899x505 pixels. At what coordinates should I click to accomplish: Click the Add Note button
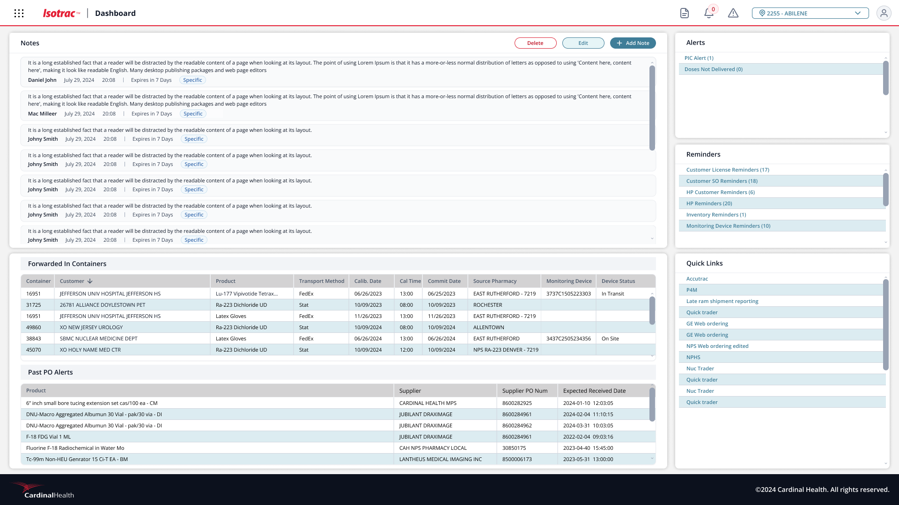coord(633,43)
